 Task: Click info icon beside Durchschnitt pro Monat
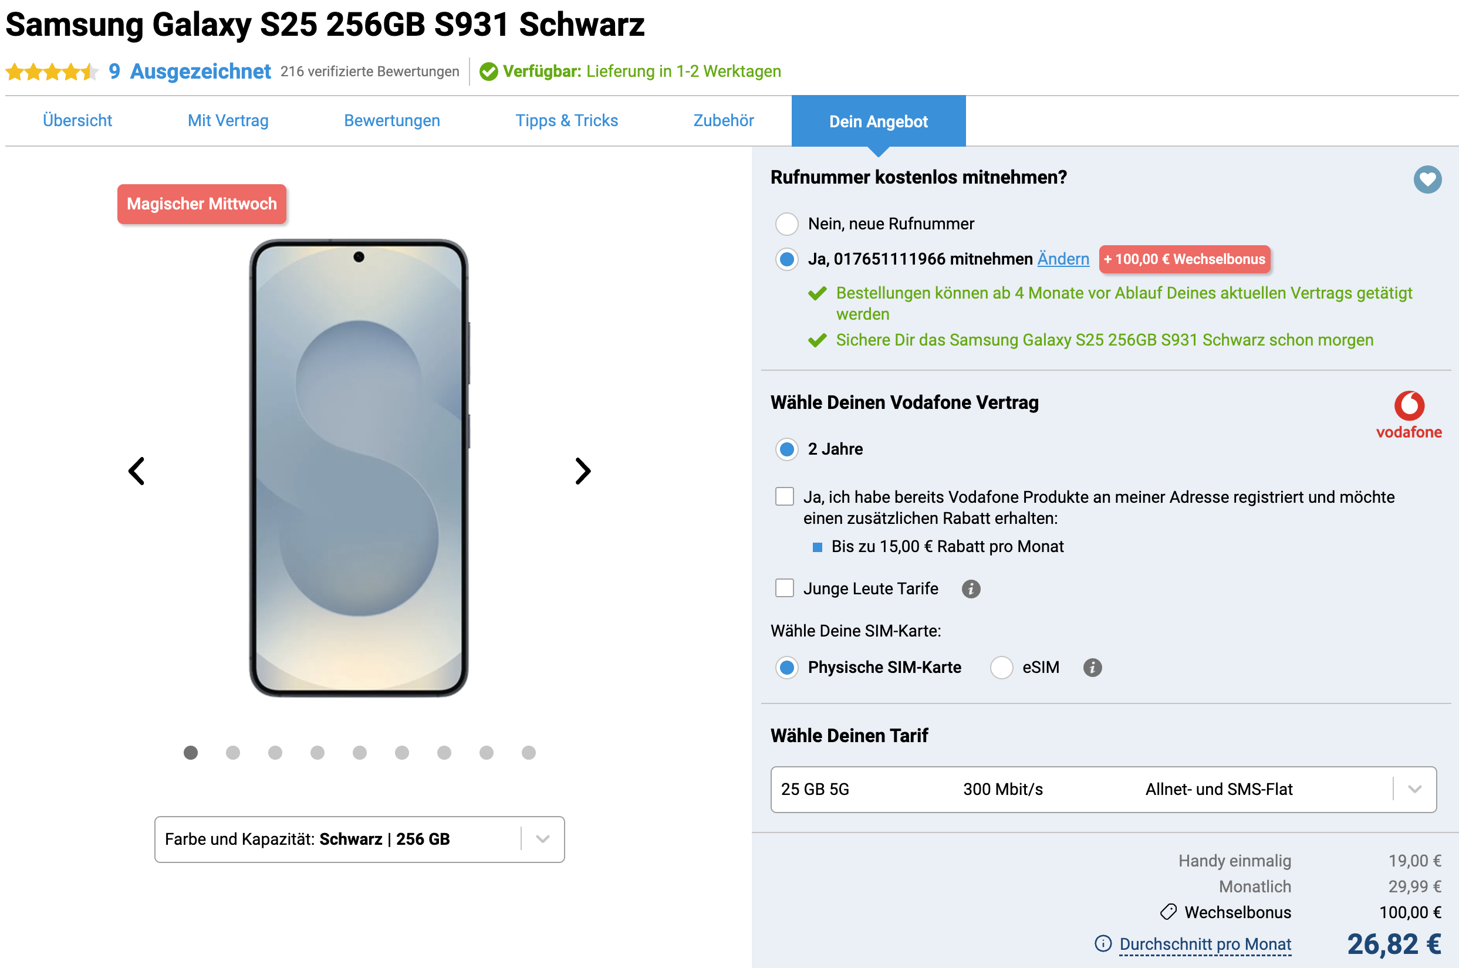pos(1103,943)
